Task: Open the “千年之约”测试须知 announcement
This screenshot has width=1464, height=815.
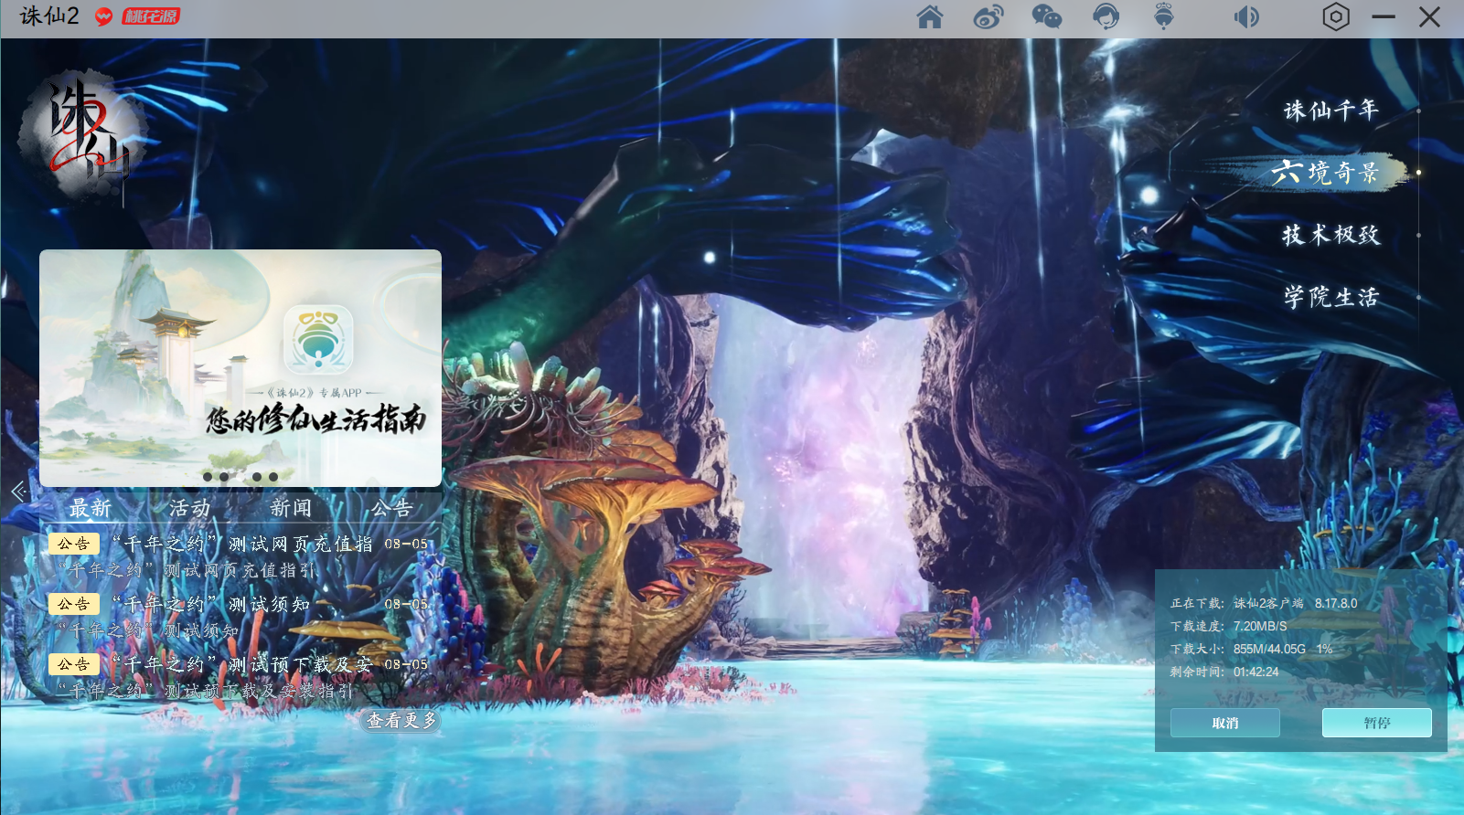Action: (x=211, y=605)
